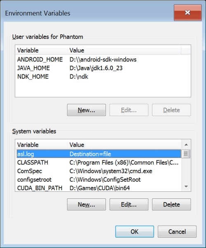Click the system variables scrollbar thumb

(186, 154)
